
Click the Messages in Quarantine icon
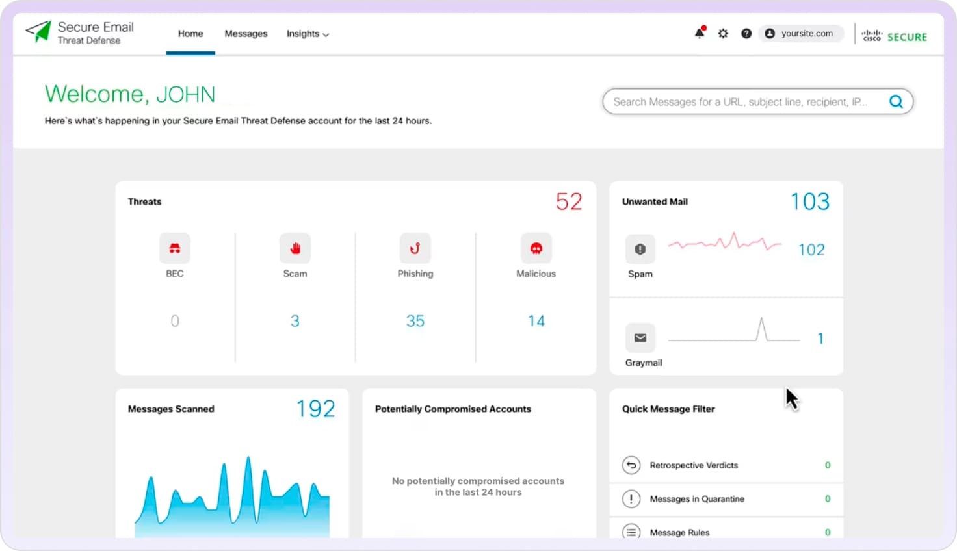point(631,499)
